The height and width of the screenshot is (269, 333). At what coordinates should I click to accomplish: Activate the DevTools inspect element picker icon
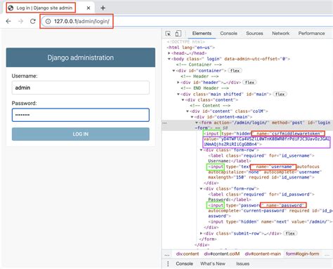(168, 34)
